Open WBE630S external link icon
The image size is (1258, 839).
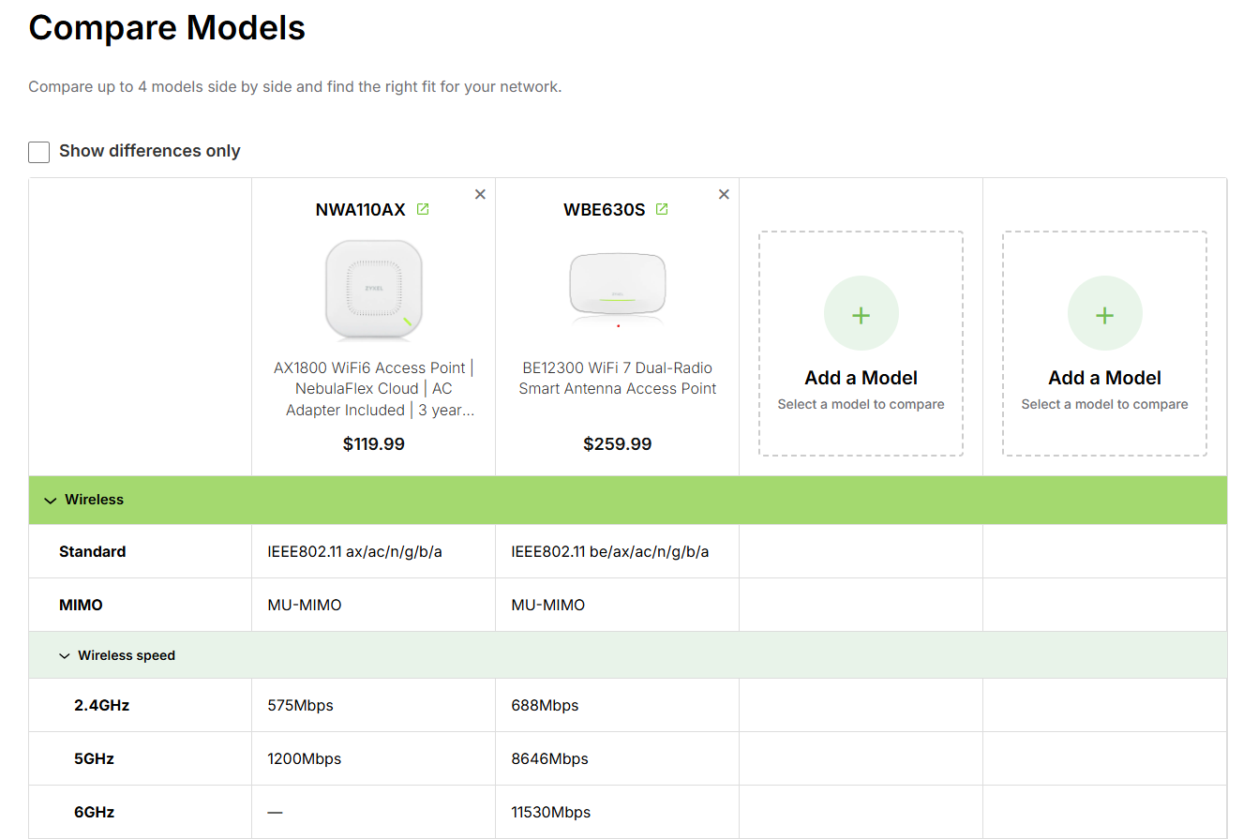click(x=662, y=209)
